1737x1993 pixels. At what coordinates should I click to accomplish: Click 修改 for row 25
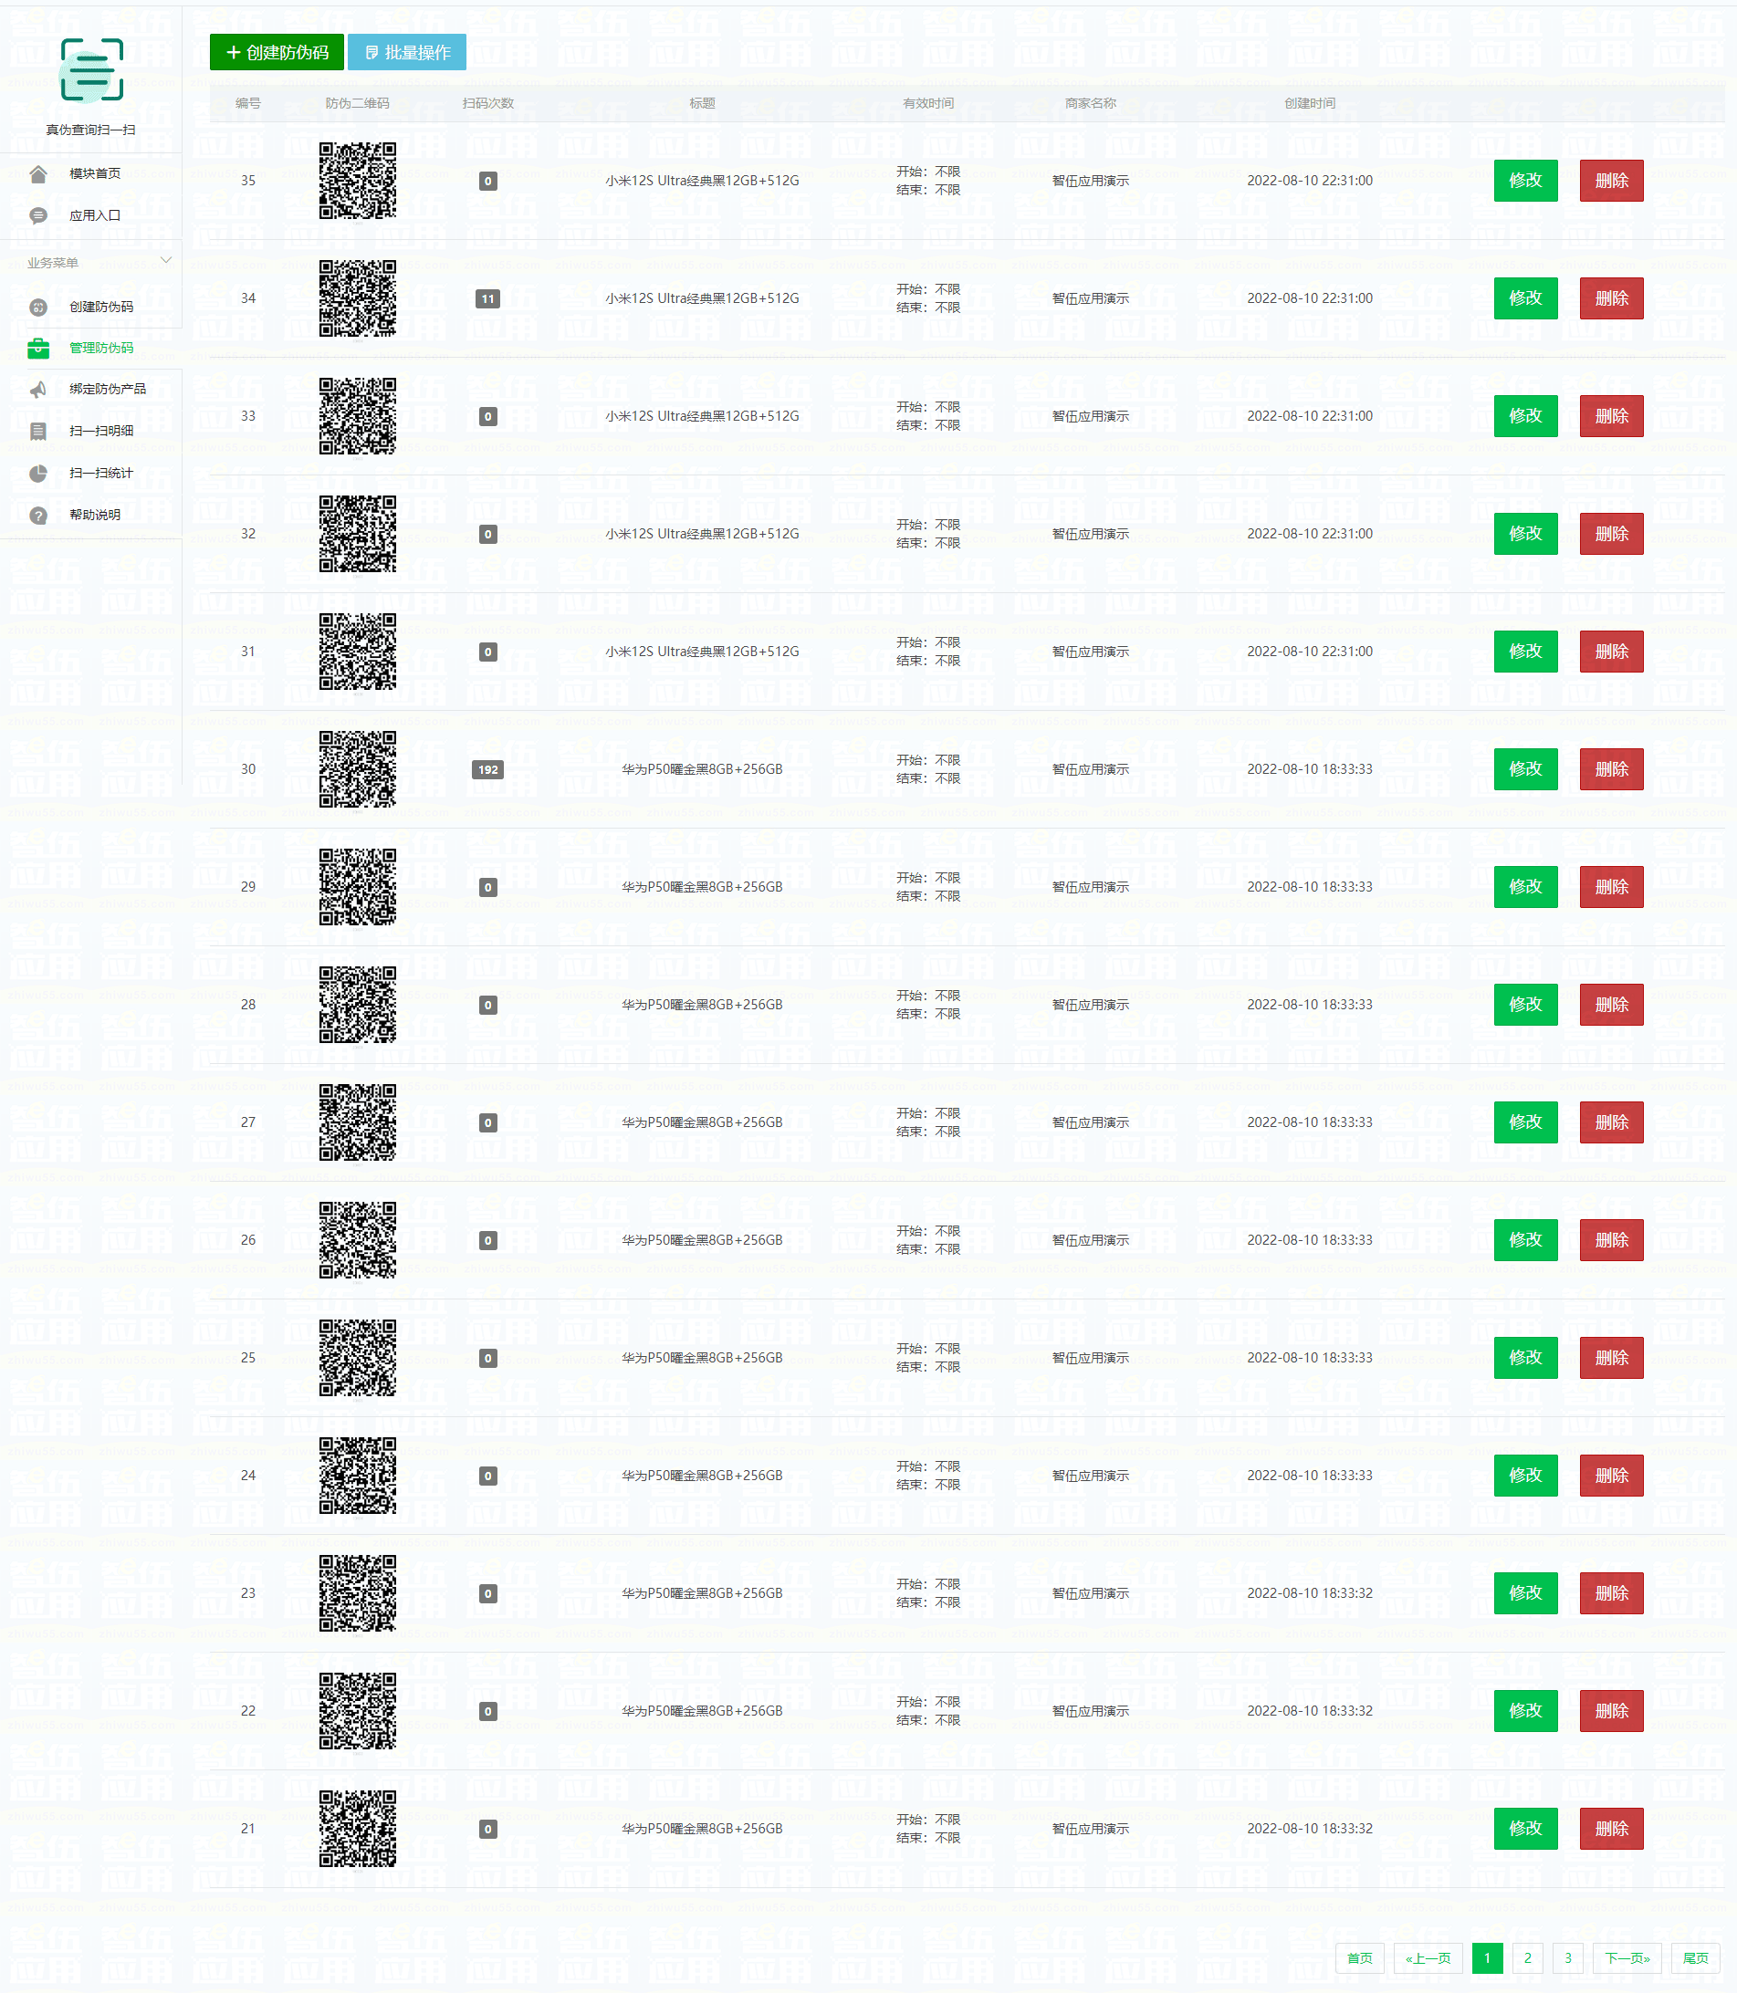pyautogui.click(x=1524, y=1357)
